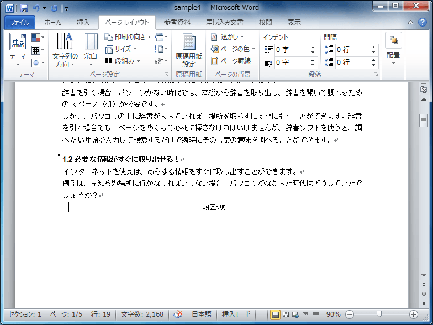Open the page breaks icon menu
The width and height of the screenshot is (433, 325).
point(161,36)
